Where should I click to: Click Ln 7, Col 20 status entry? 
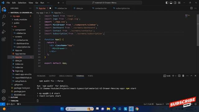coord(149,104)
